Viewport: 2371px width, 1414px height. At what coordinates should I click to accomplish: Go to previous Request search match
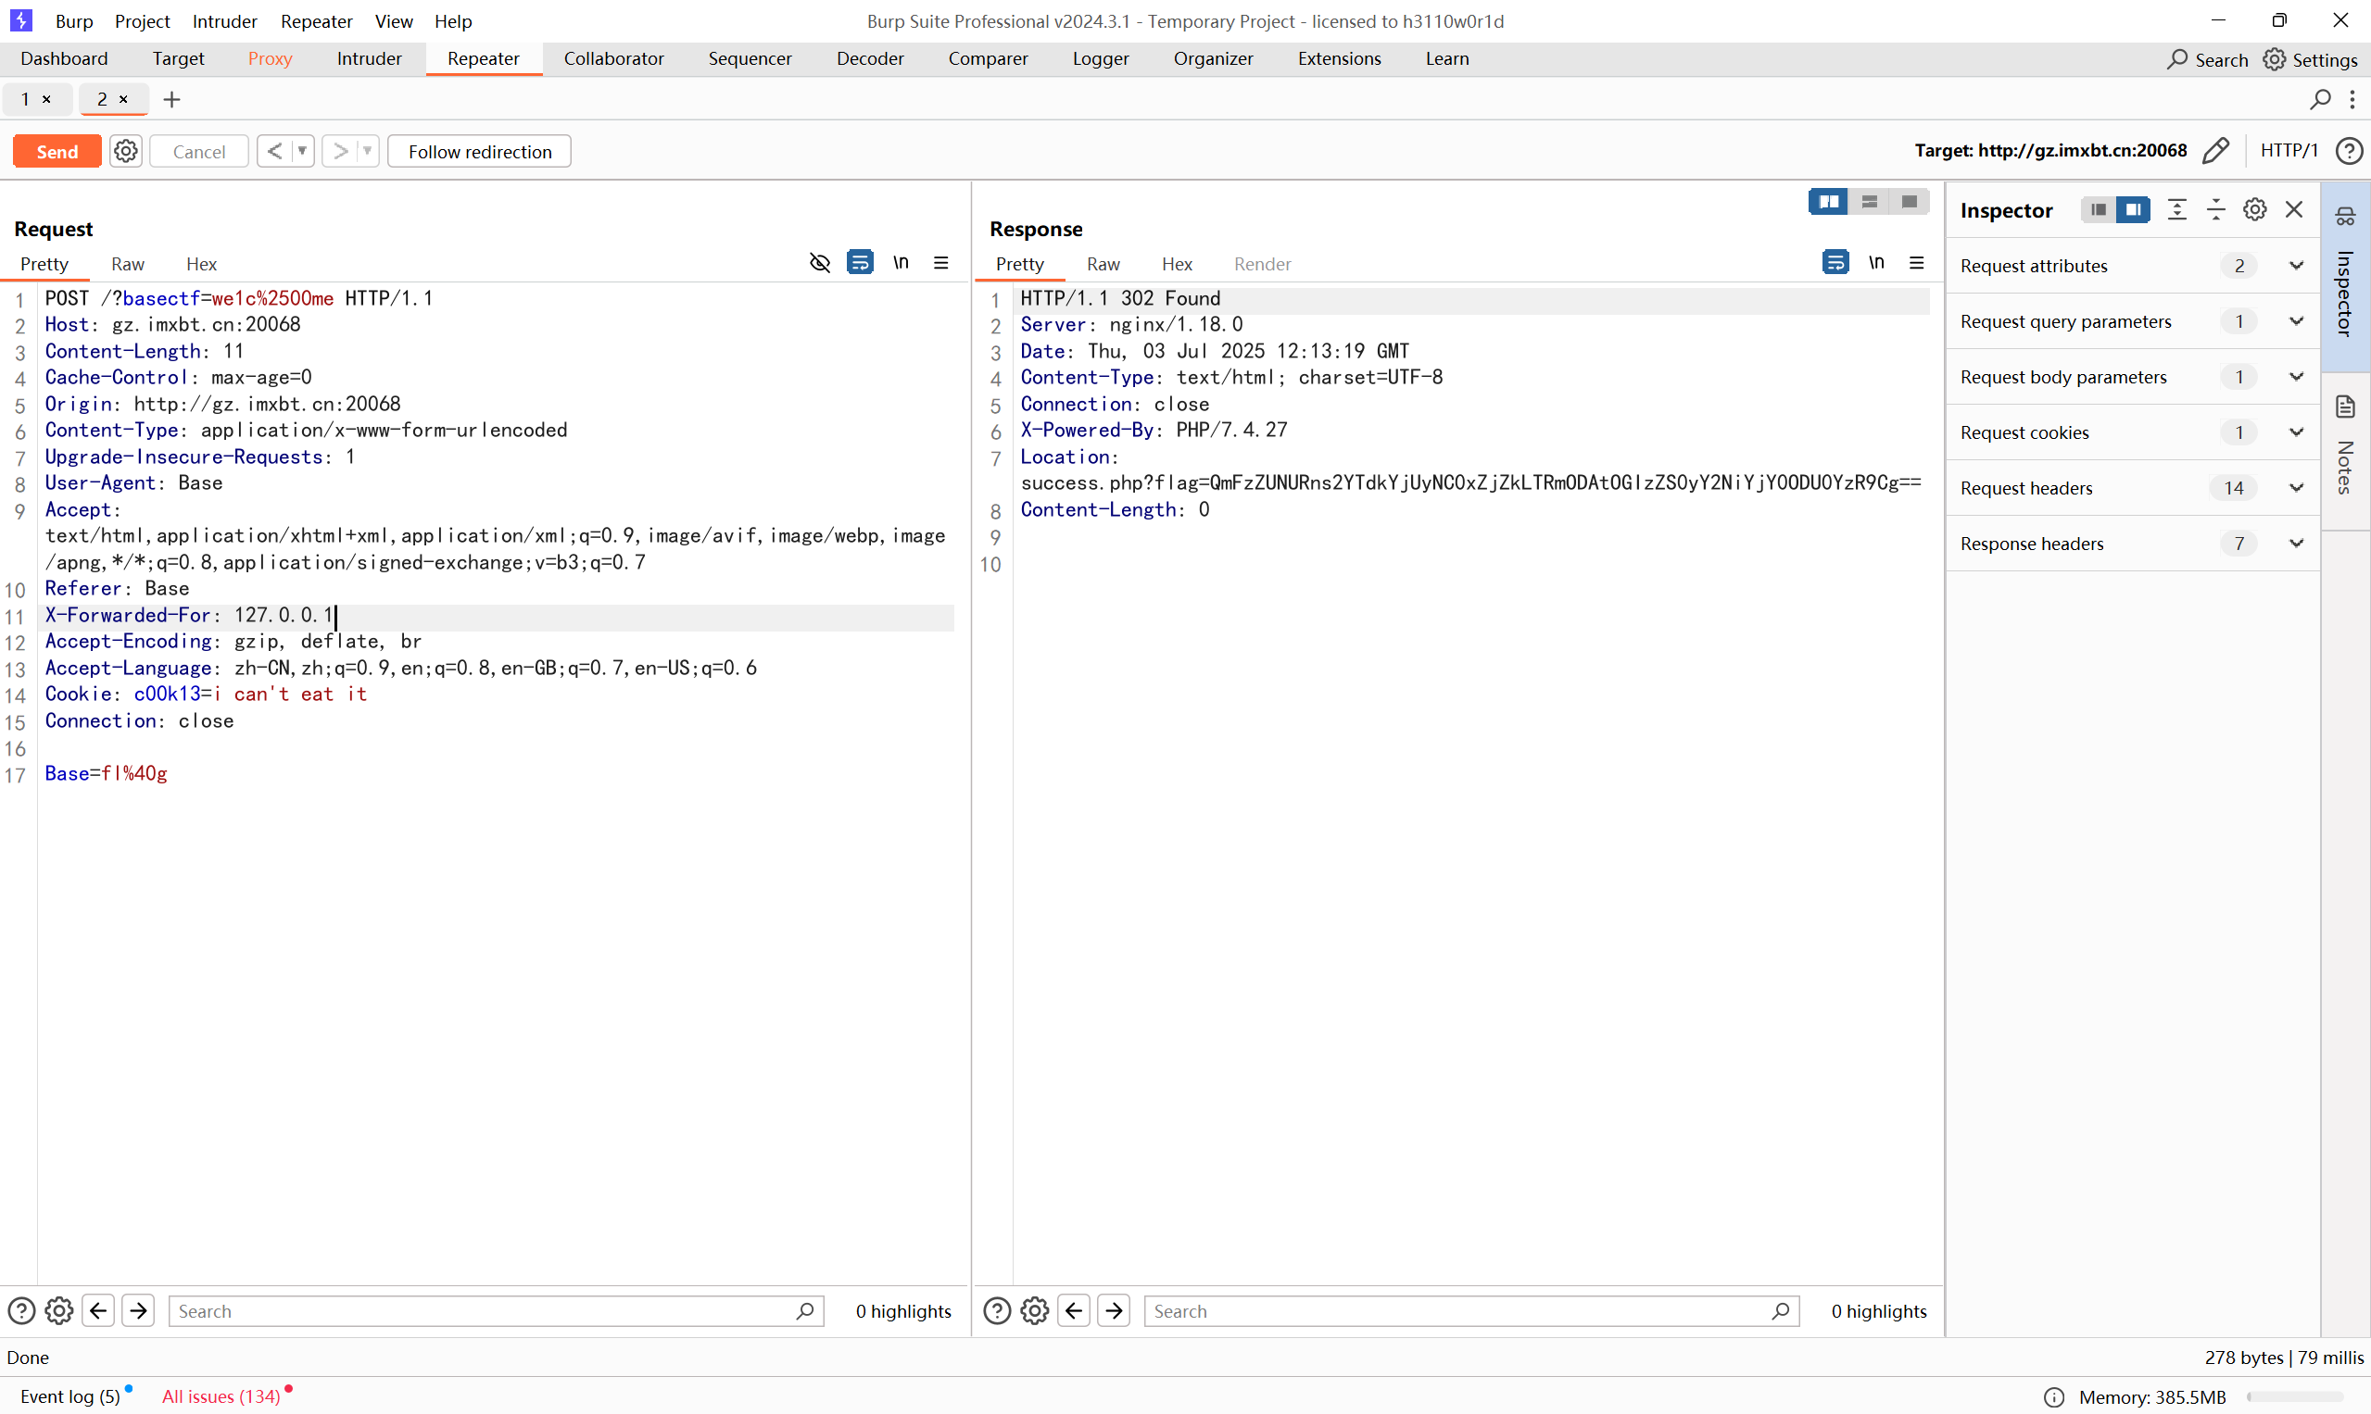(98, 1311)
